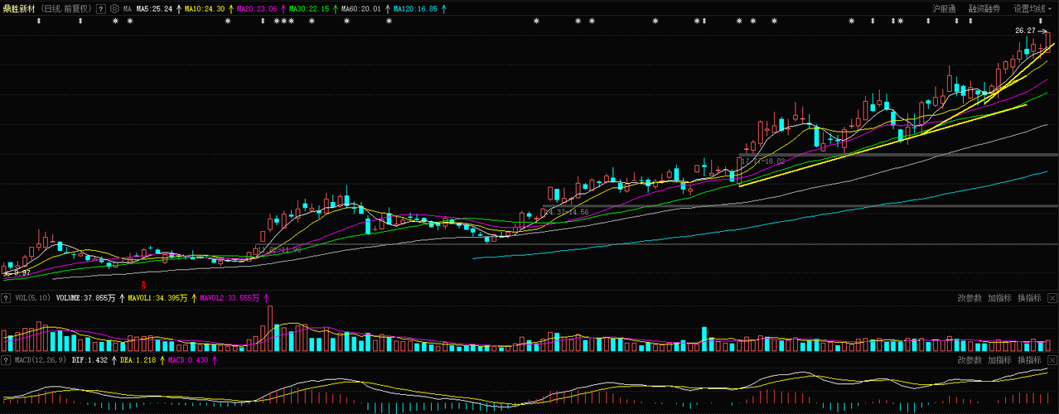The width and height of the screenshot is (1059, 414).
Task: Click 换指标 in the MACD indicator bar
Action: point(1029,360)
